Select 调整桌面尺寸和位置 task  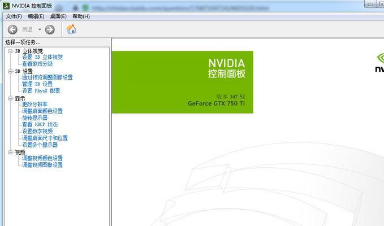tap(45, 138)
